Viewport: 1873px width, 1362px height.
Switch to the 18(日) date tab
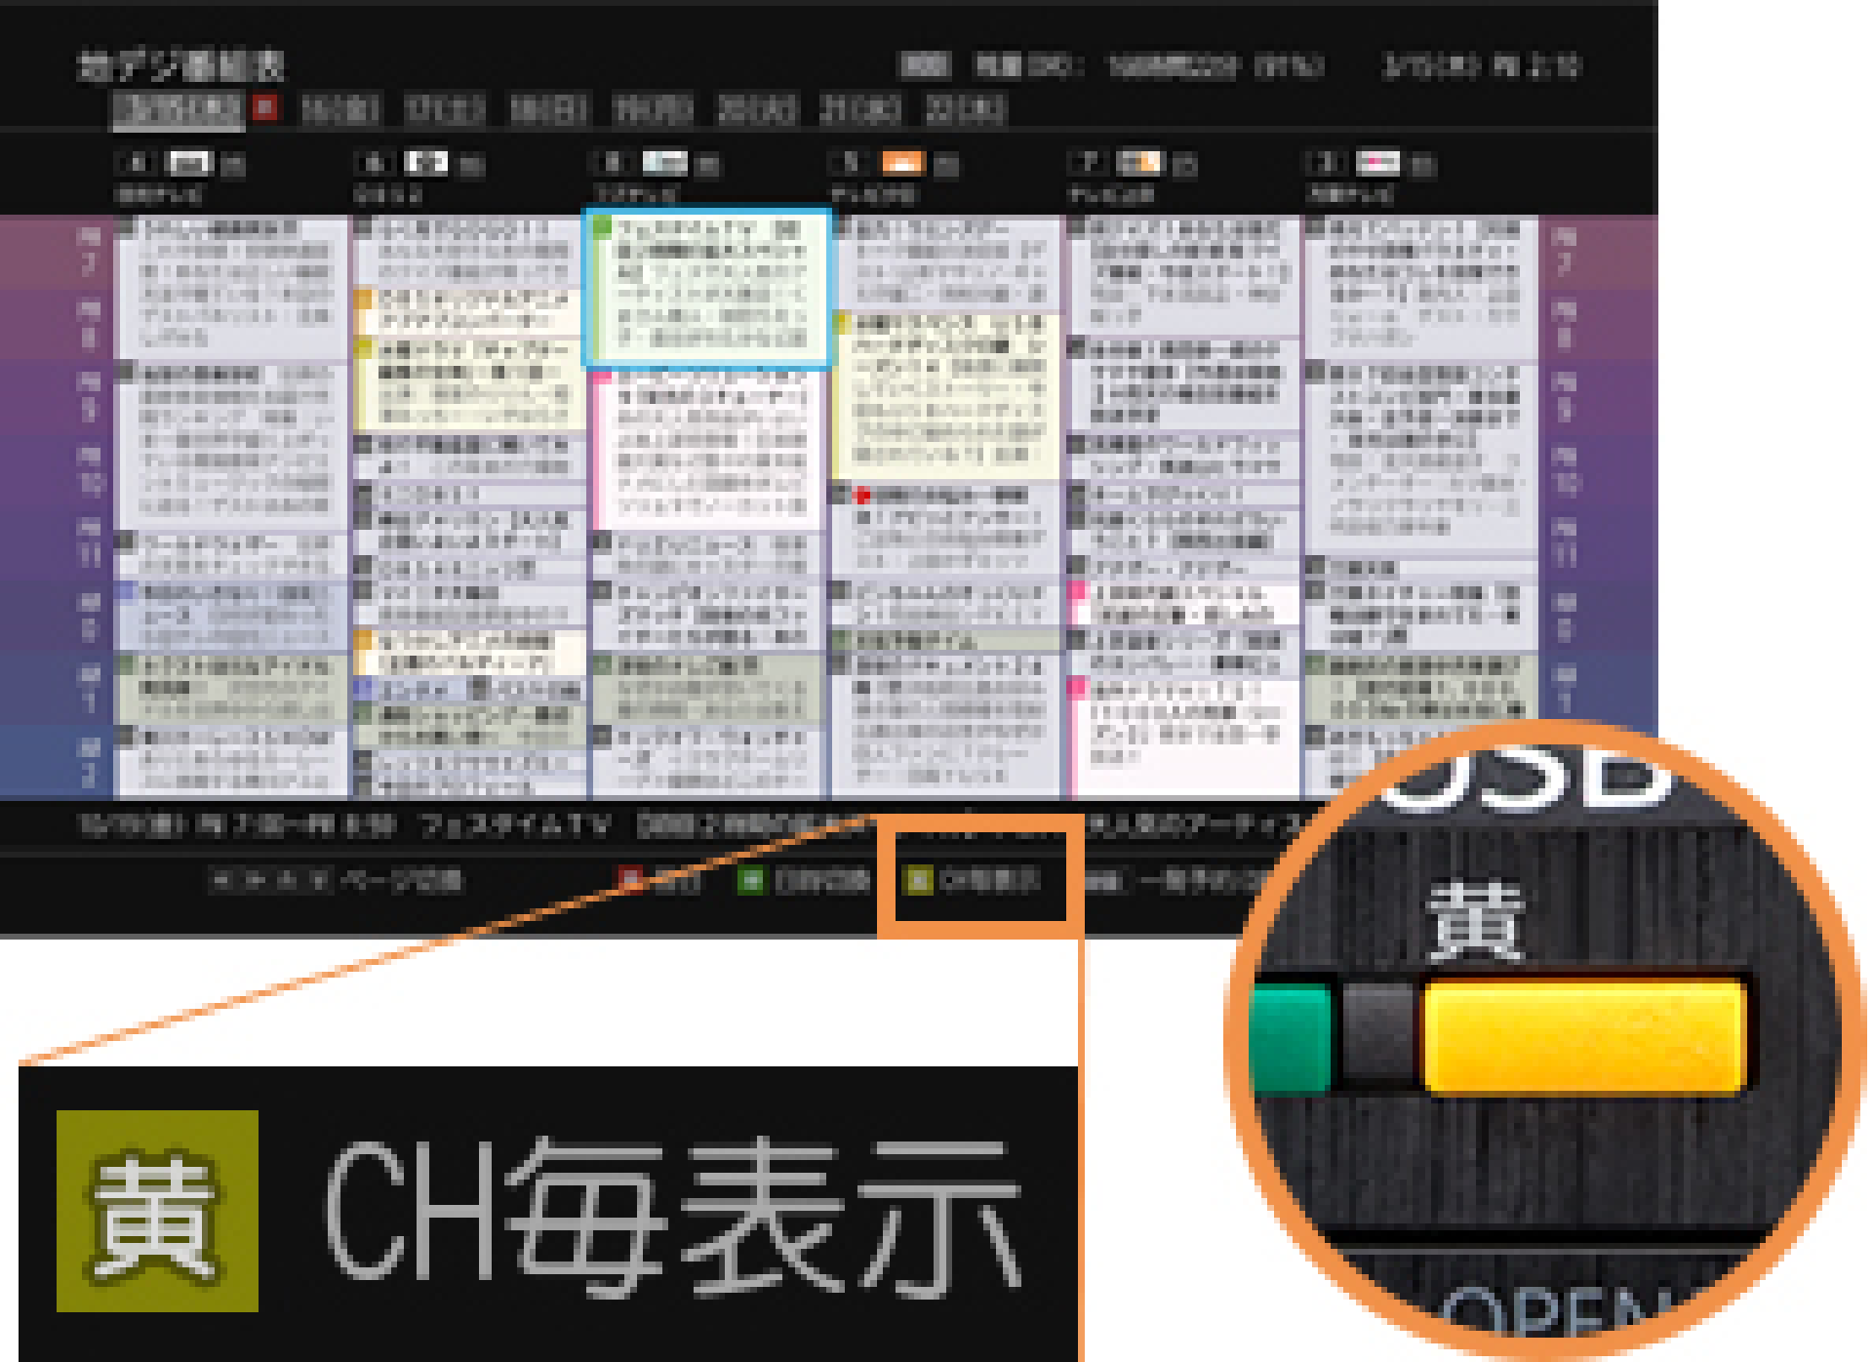click(549, 109)
